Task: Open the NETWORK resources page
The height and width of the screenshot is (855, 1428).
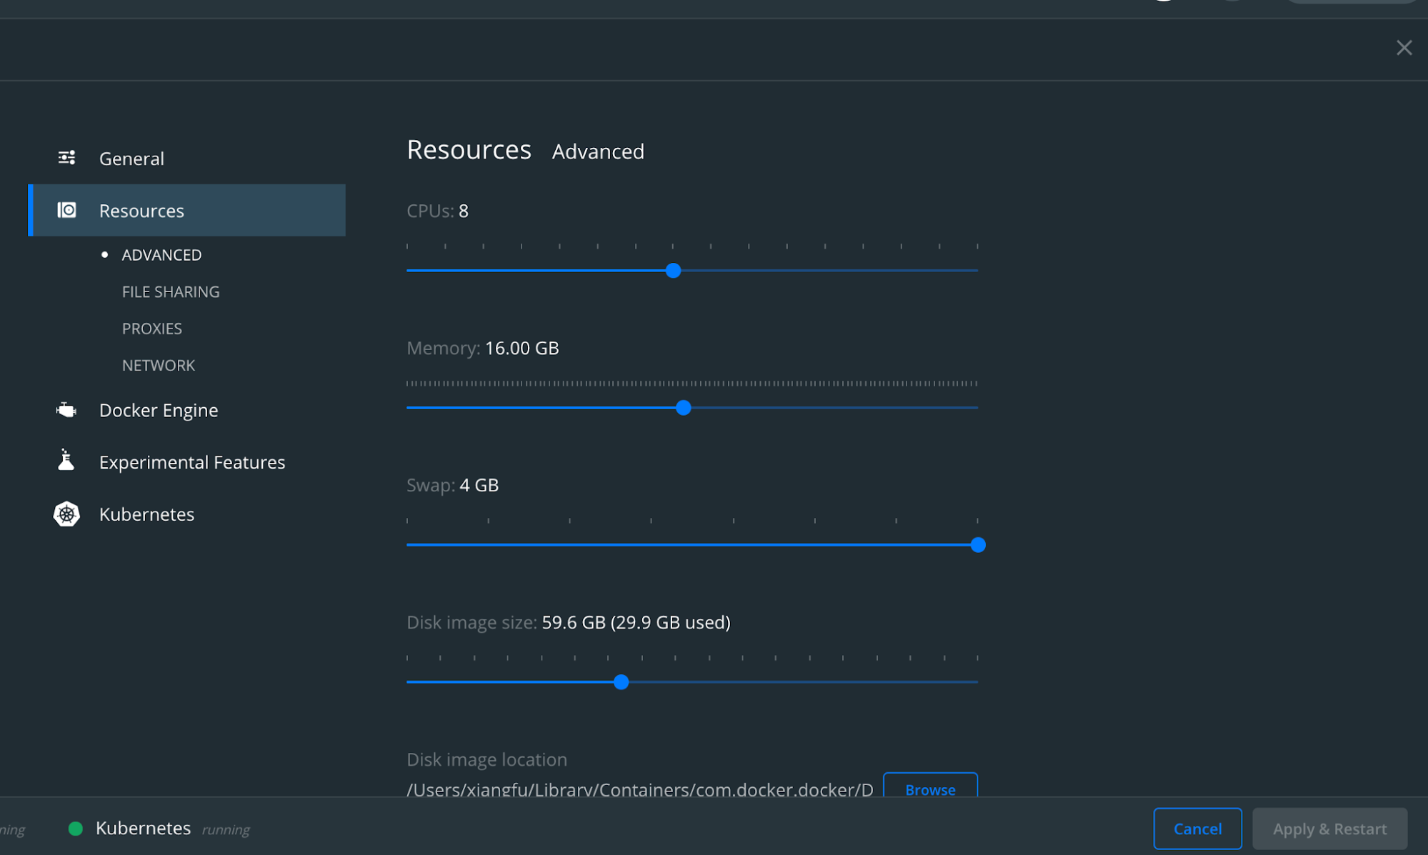Action: point(158,364)
